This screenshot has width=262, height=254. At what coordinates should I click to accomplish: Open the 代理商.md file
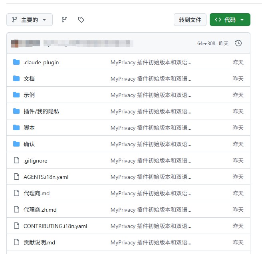click(36, 193)
